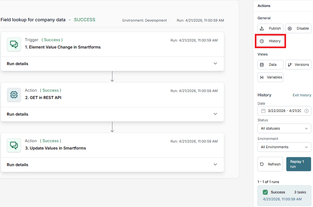Viewport: 313px width, 207px height.
Task: Click the Publish upload icon
Action: point(262,29)
